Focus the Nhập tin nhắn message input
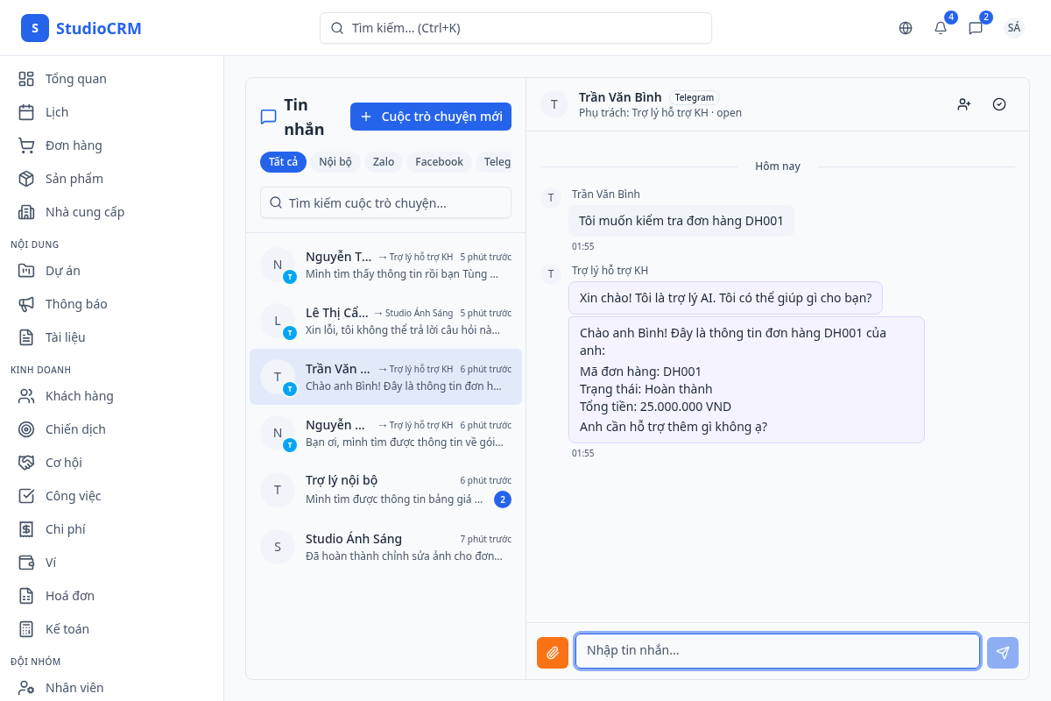1051x701 pixels. (777, 651)
